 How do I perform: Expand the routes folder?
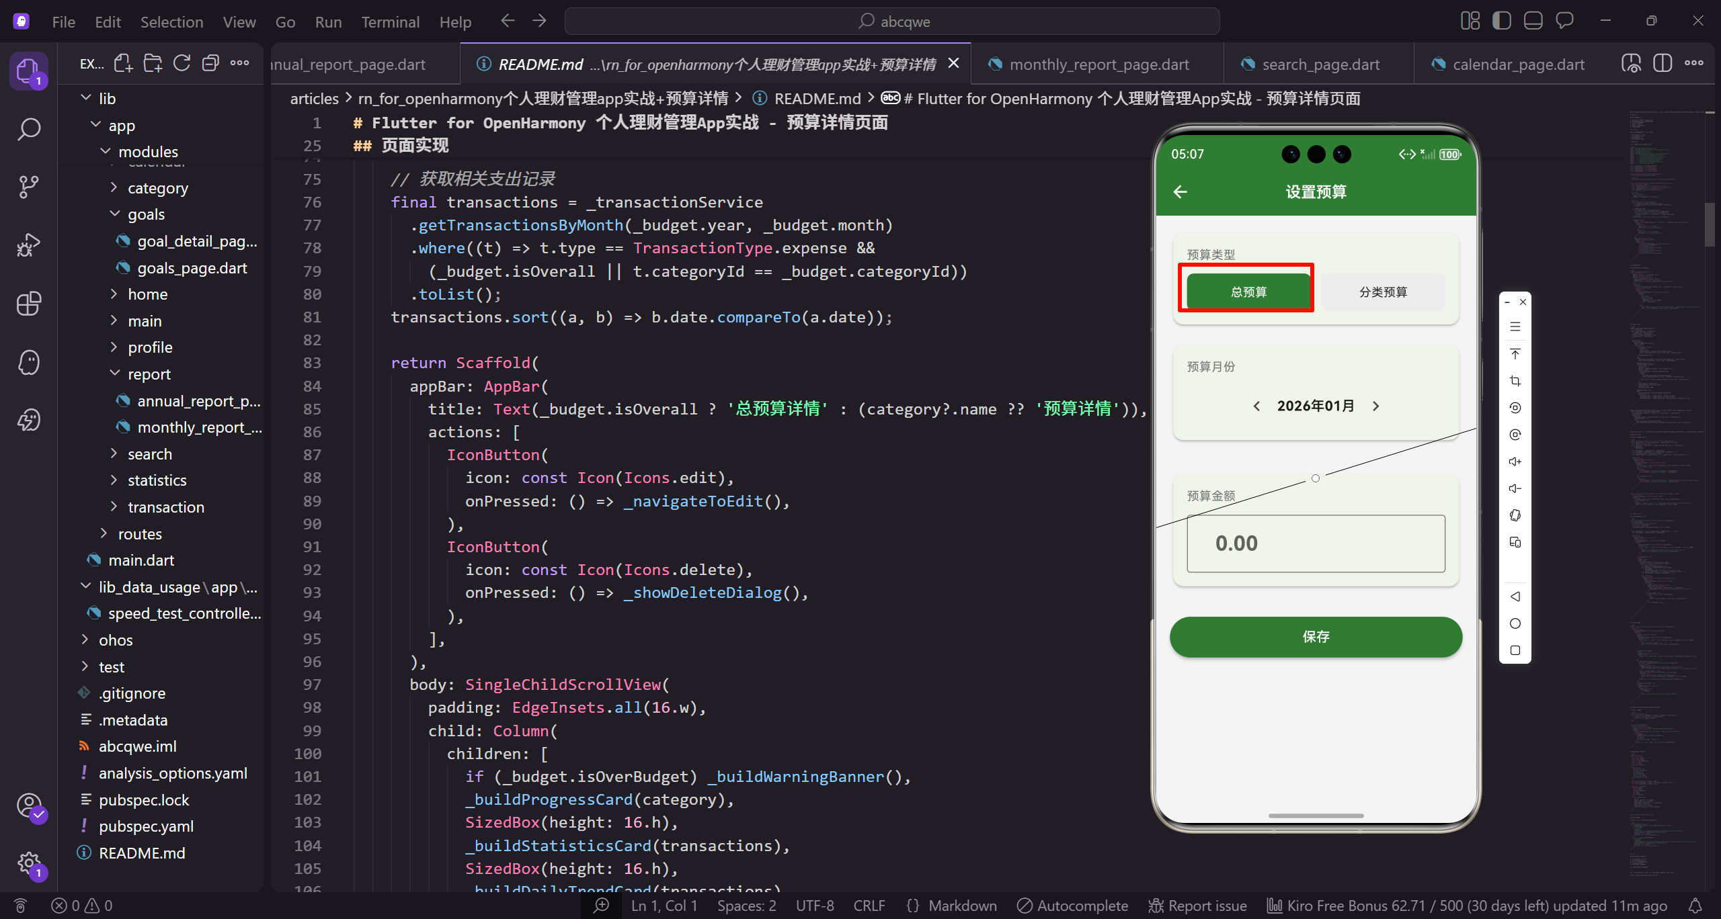[x=140, y=534]
